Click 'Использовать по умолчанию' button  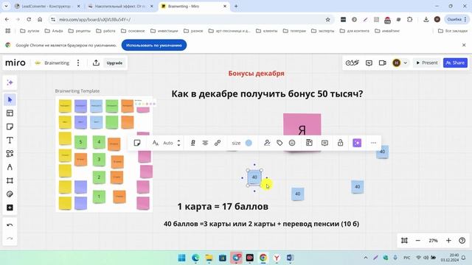154,45
